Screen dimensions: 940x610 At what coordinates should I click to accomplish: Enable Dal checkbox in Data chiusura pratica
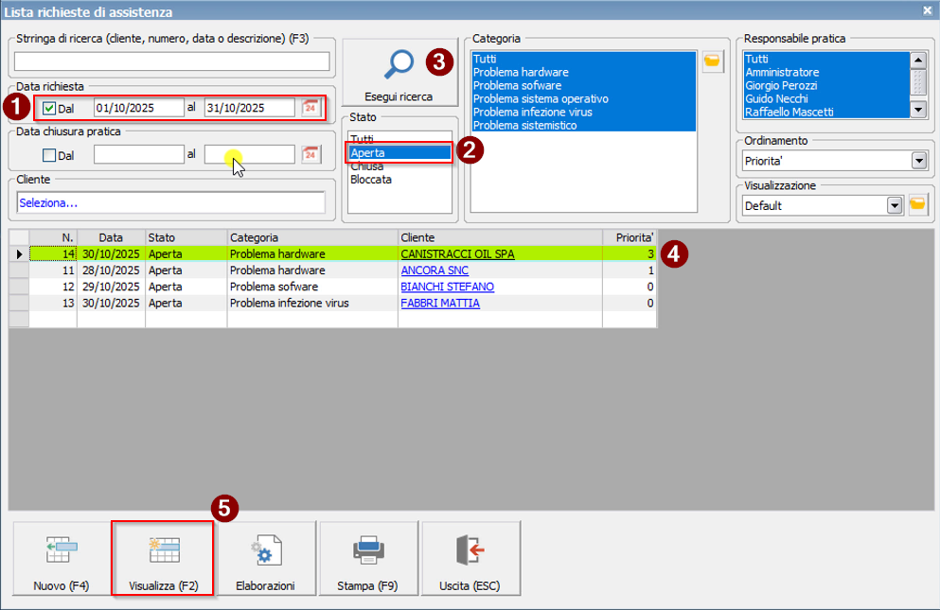pyautogui.click(x=49, y=155)
